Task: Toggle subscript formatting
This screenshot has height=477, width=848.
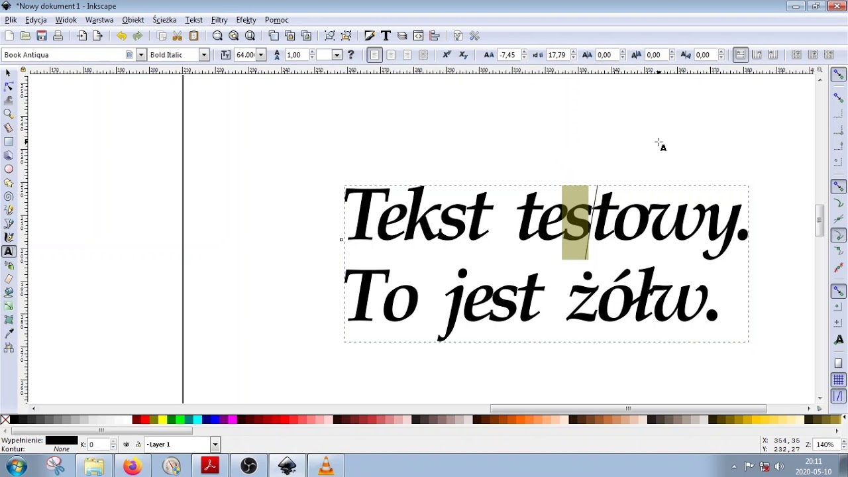Action: 464,55
